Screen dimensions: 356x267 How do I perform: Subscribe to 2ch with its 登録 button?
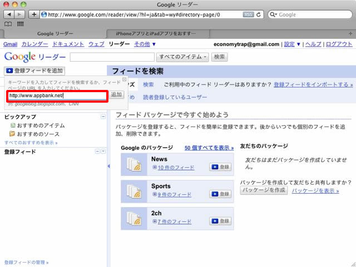coord(220,221)
